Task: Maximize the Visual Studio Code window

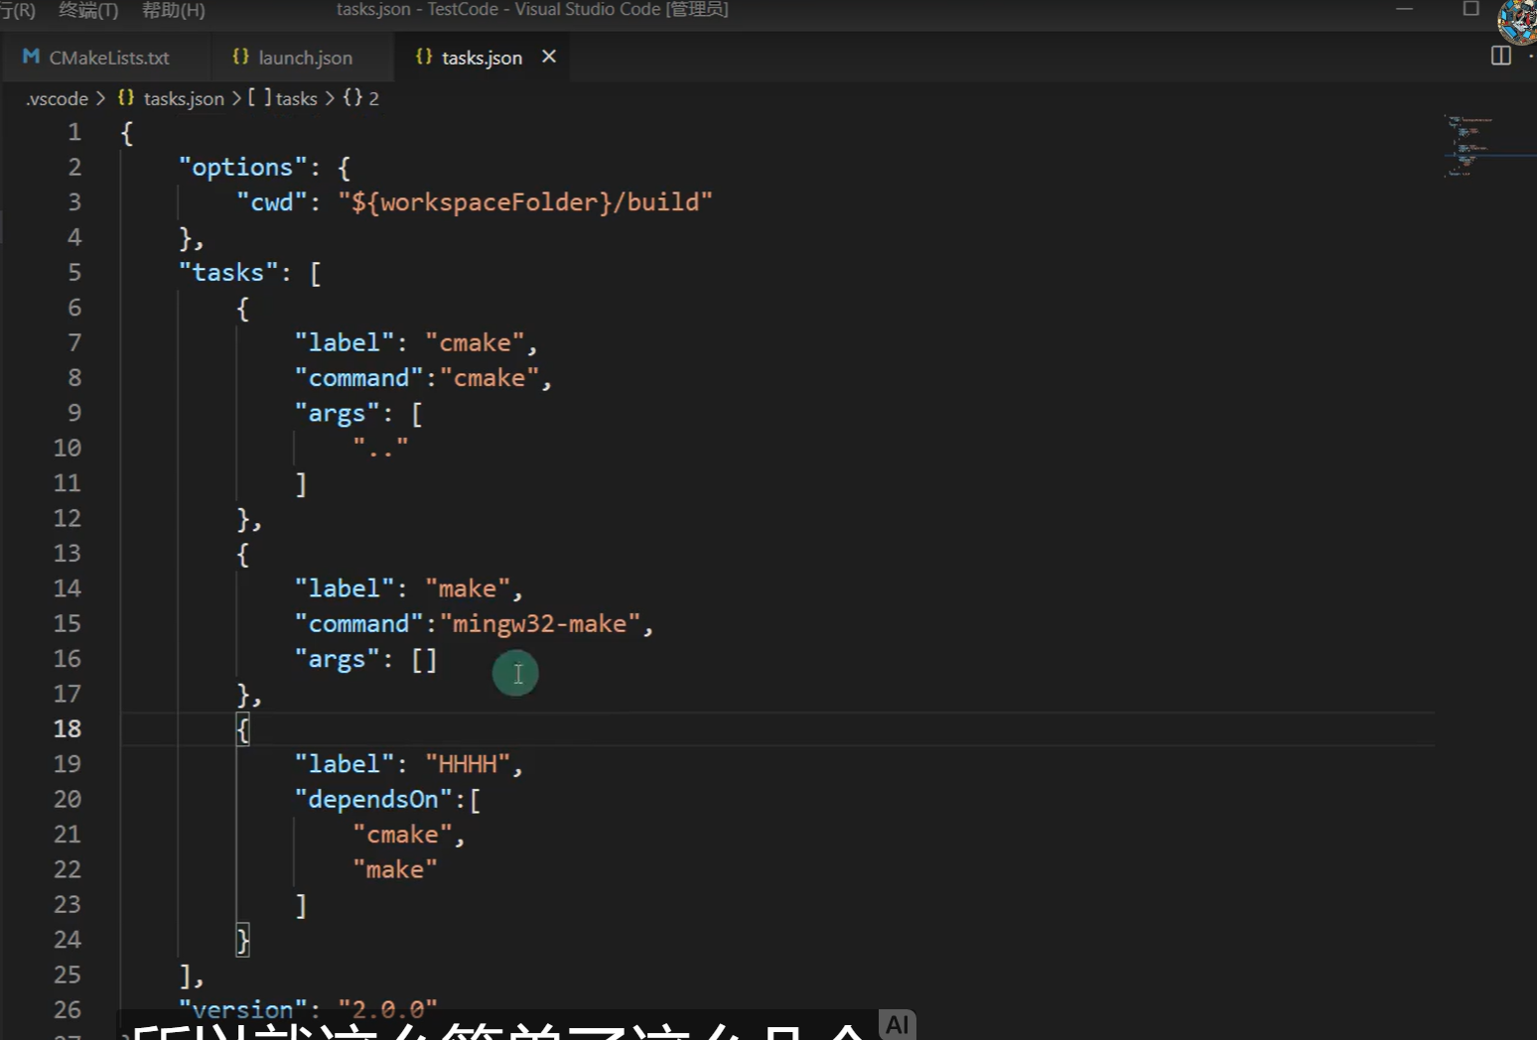Action: coord(1471,9)
